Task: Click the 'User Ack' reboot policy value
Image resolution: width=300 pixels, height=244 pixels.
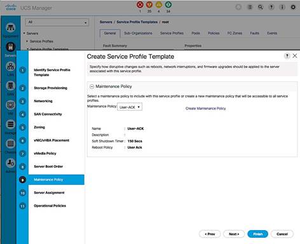Action: coord(135,147)
